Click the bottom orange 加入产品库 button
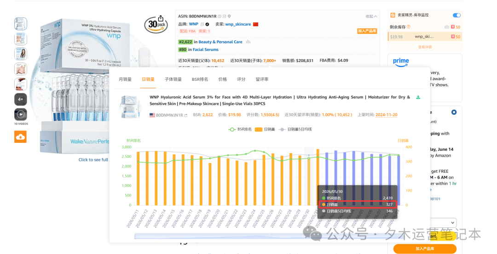 pyautogui.click(x=425, y=248)
